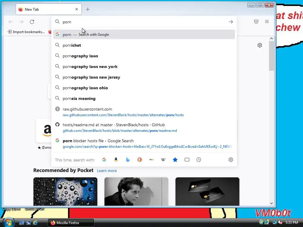Open Pocket article with water droplets image
The image size is (303, 227).
[65, 192]
